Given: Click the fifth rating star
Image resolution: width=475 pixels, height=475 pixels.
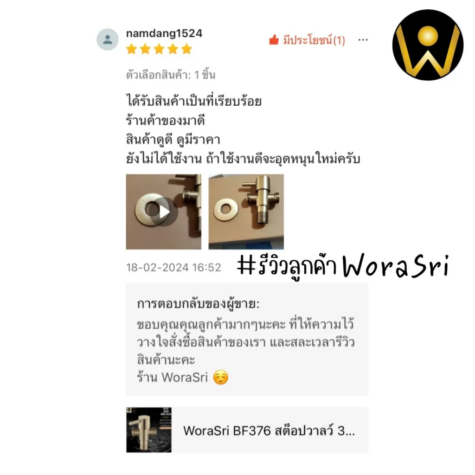Looking at the screenshot, I should point(186,49).
